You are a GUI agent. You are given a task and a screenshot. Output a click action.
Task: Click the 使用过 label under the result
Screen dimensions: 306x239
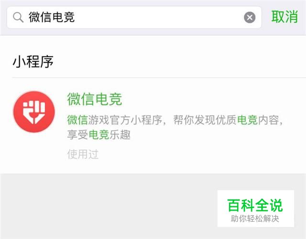[x=83, y=154]
